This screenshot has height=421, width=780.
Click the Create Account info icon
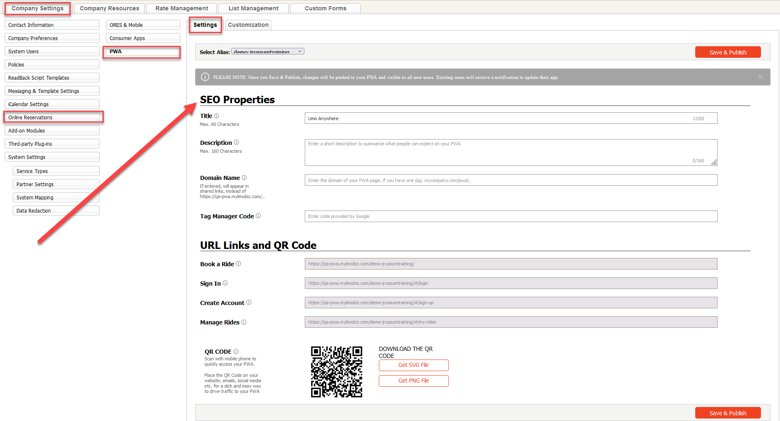point(249,303)
